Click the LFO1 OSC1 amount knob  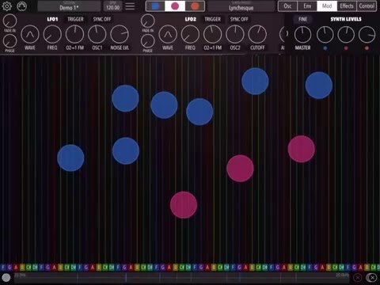click(x=97, y=34)
